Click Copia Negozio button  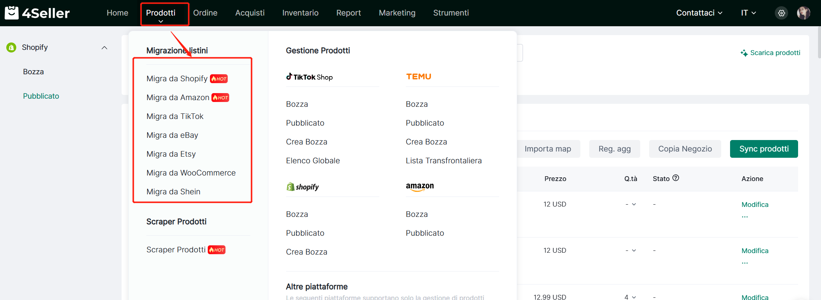coord(685,149)
